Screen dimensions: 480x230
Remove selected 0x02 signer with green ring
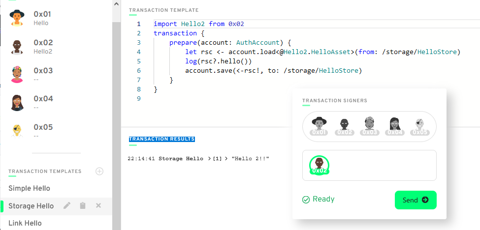click(319, 165)
